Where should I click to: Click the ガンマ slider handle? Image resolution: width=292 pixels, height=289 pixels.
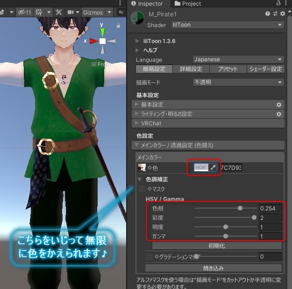pyautogui.click(x=226, y=236)
